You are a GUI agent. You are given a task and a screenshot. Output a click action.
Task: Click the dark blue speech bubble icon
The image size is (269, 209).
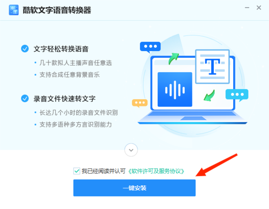150,47
